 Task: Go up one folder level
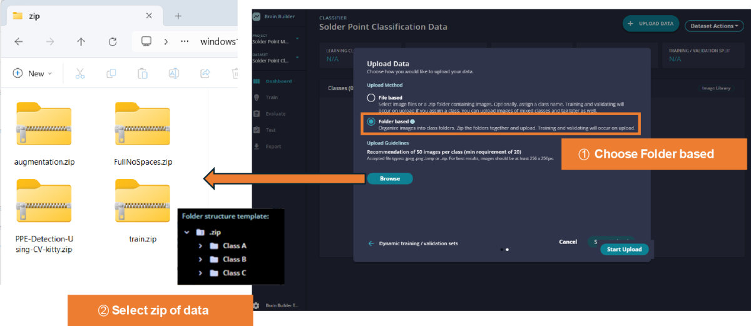point(81,42)
